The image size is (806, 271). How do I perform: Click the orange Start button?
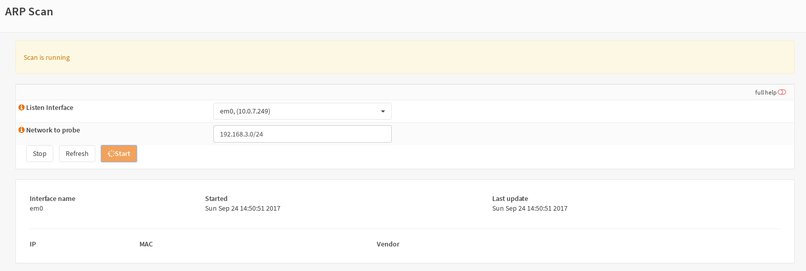pyautogui.click(x=119, y=153)
